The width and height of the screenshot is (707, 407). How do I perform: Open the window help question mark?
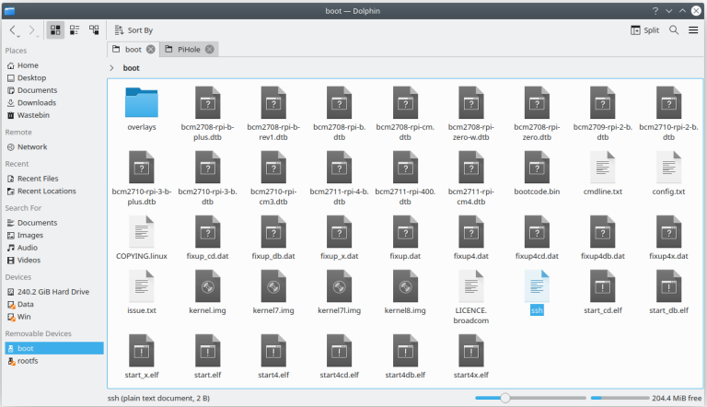(x=655, y=11)
